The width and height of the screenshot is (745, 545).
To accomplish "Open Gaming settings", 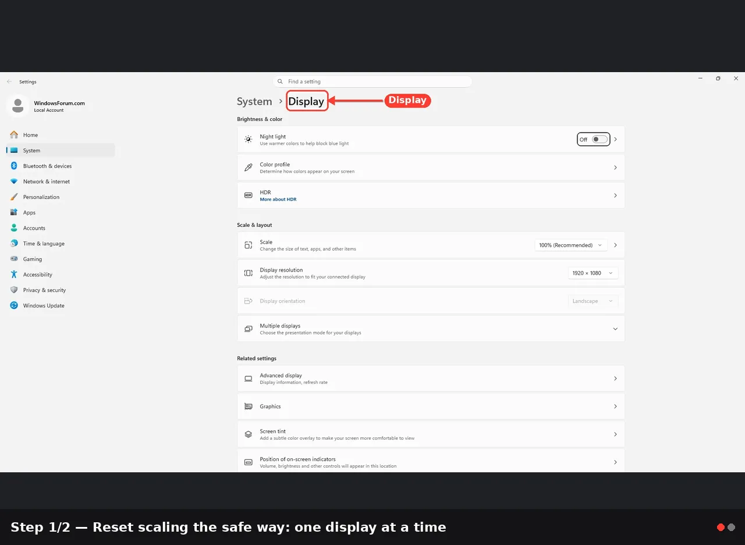I will (61, 259).
